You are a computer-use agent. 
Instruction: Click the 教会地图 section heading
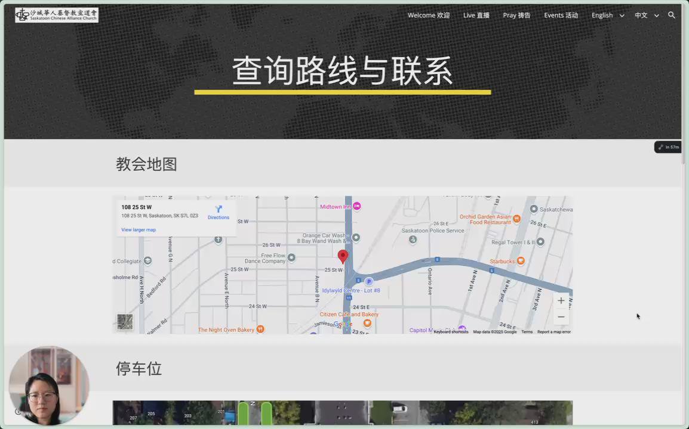(146, 164)
